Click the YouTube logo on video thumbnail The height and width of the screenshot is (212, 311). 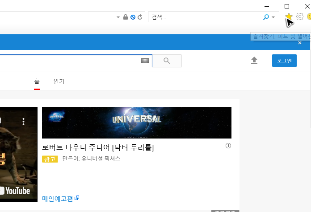tap(15, 191)
